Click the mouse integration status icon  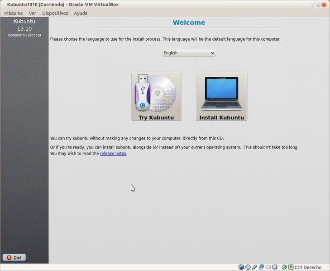(284, 267)
